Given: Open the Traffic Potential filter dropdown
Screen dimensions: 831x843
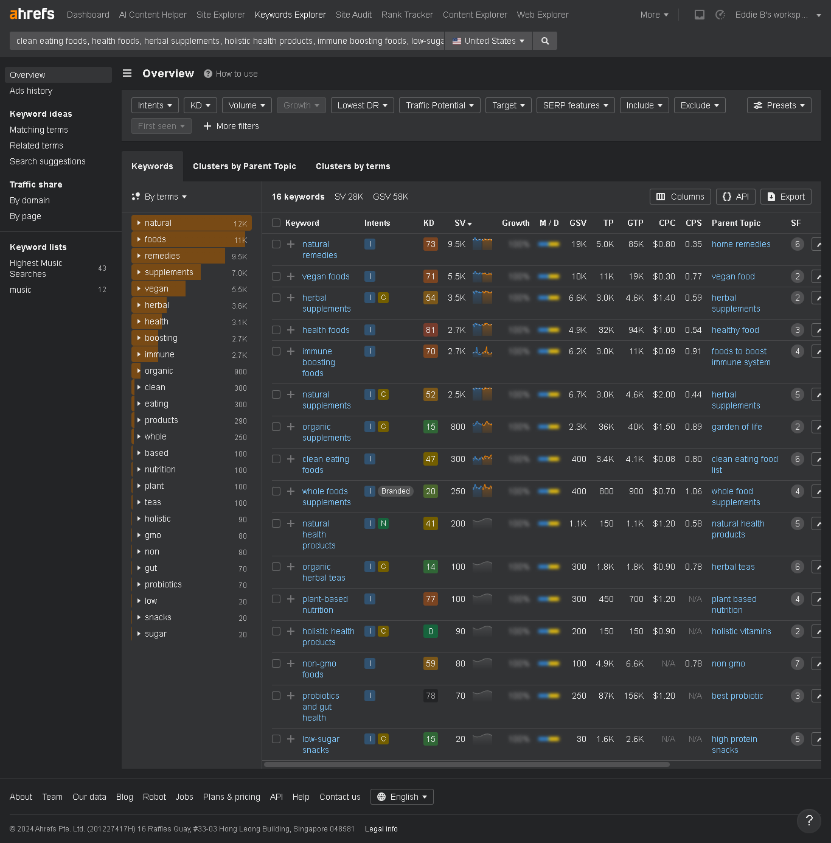Looking at the screenshot, I should 440,105.
